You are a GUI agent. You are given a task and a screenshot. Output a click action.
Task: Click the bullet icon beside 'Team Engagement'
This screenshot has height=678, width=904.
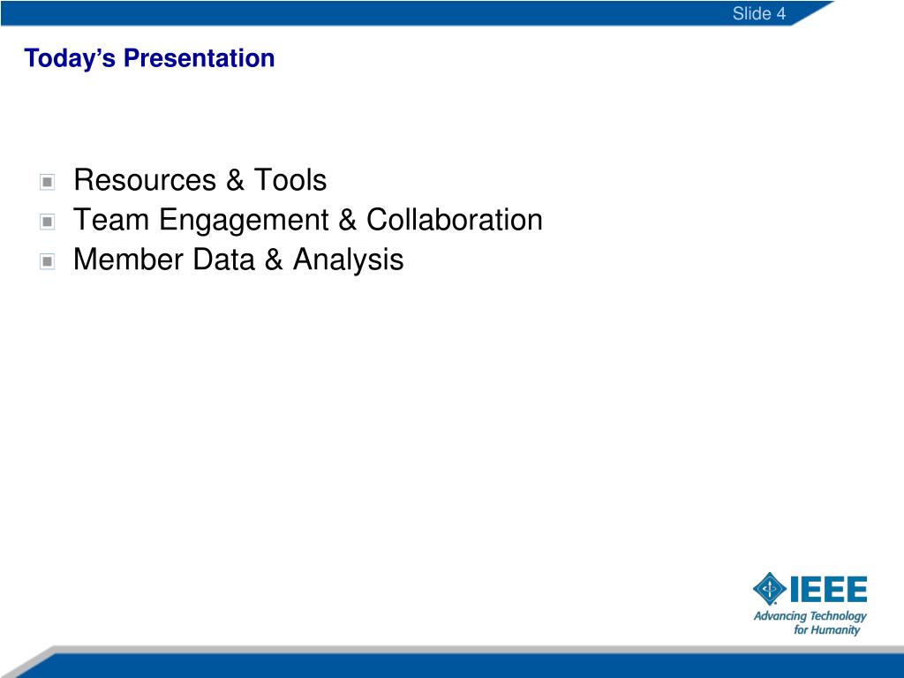(x=48, y=222)
